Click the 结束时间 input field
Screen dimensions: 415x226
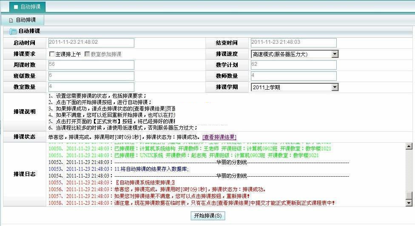[x=294, y=43]
